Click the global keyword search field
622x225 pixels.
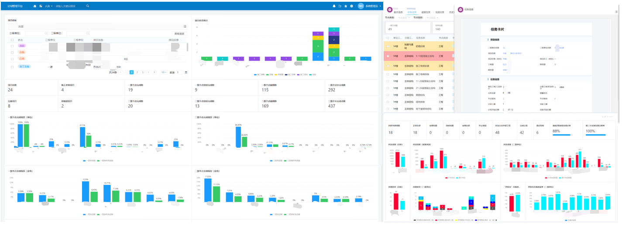point(70,6)
